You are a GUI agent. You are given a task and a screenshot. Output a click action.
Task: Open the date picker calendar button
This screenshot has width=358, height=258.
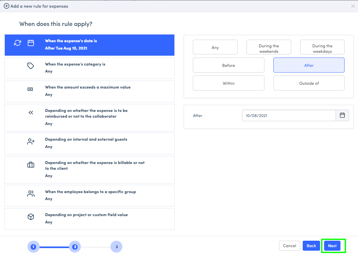342,115
